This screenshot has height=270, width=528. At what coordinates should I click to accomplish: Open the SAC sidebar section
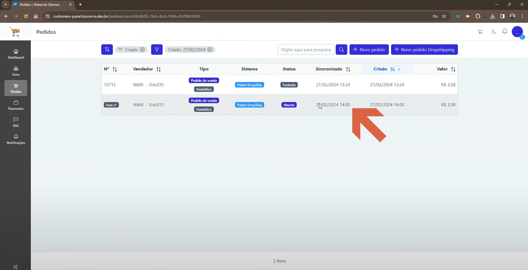[16, 122]
